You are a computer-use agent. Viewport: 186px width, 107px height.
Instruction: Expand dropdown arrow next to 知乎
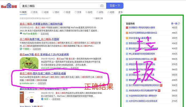click(x=50, y=99)
